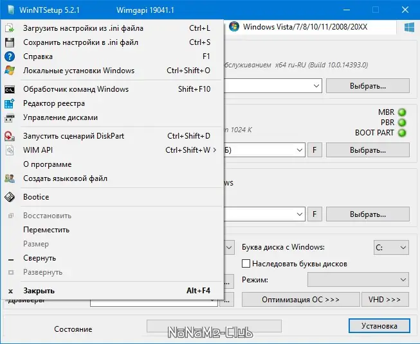Image resolution: width=420 pixels, height=344 pixels.
Task: Open Управление дисками
Action: (112, 117)
